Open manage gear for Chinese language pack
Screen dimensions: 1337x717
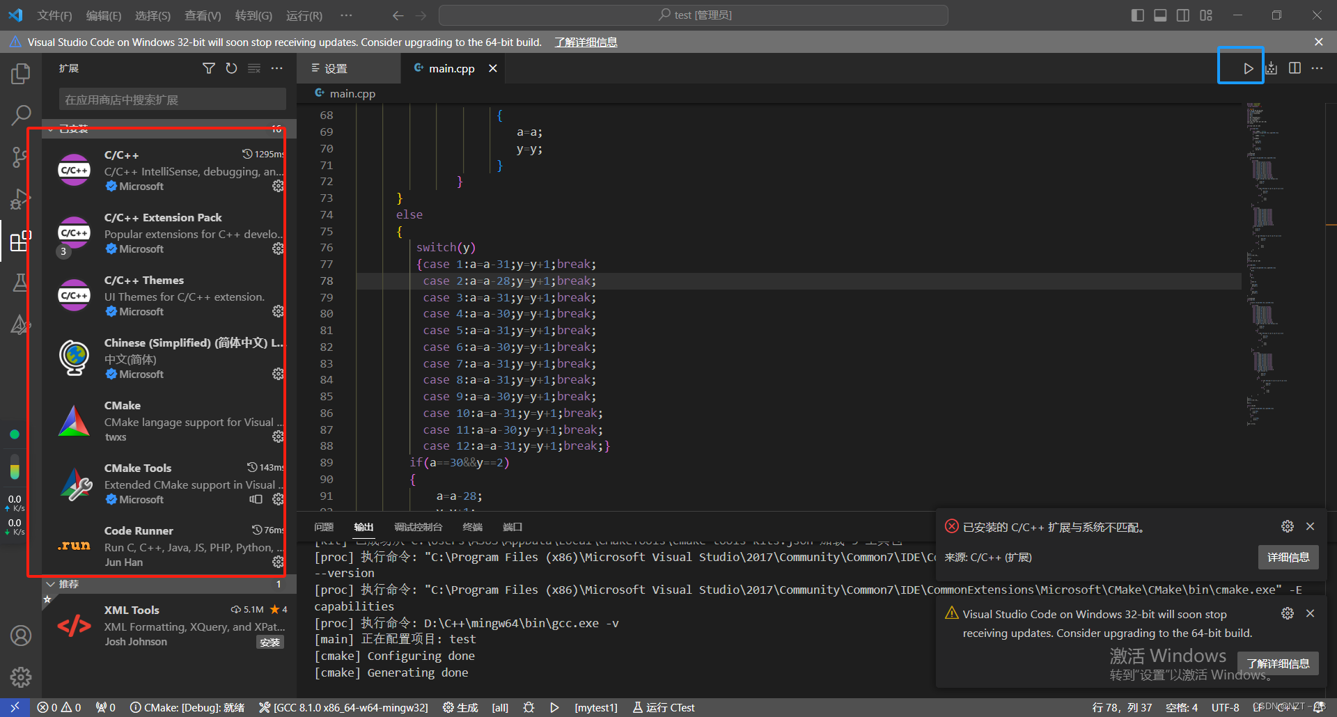coord(278,374)
